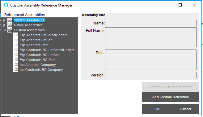
Task: Confirm with the OK button
Action: (157, 109)
